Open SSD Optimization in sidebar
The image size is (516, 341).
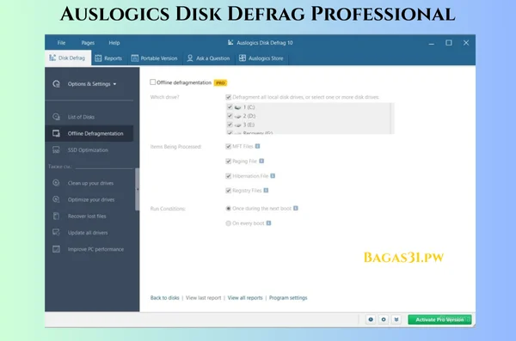(88, 150)
